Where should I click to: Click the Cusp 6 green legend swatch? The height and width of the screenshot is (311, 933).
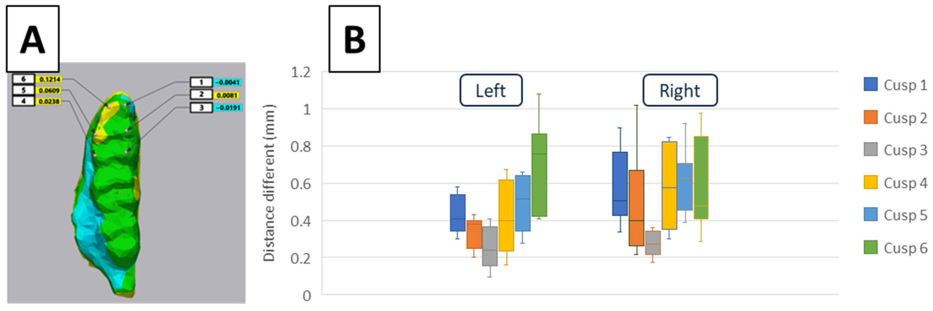[870, 247]
